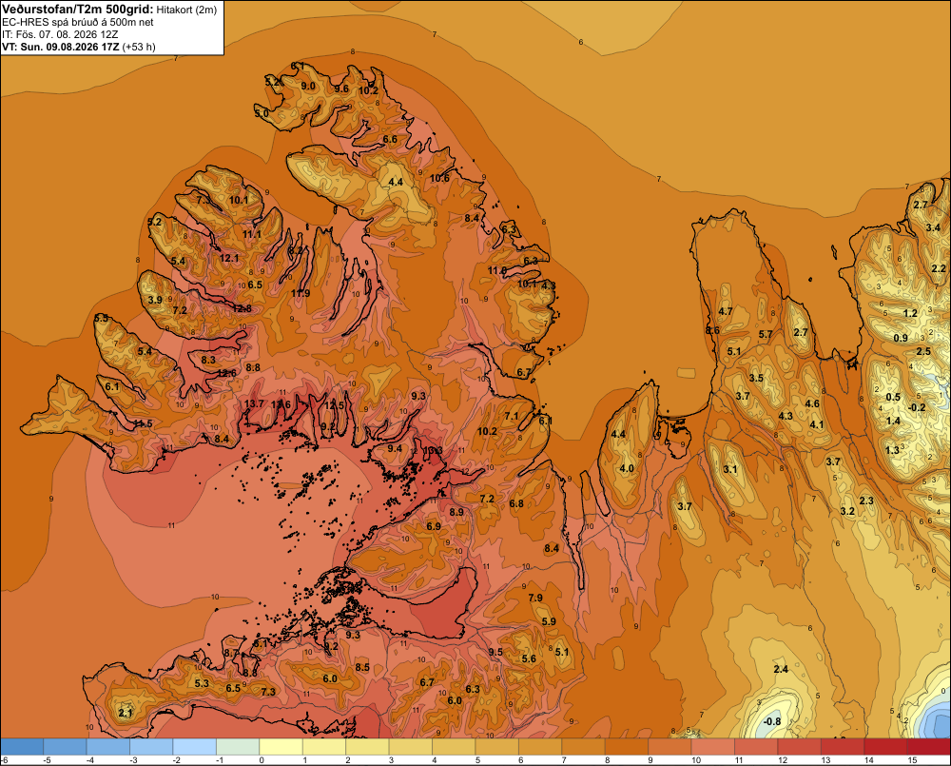This screenshot has height=766, width=951.
Task: Click the temperature value '2.2'
Action: (939, 269)
